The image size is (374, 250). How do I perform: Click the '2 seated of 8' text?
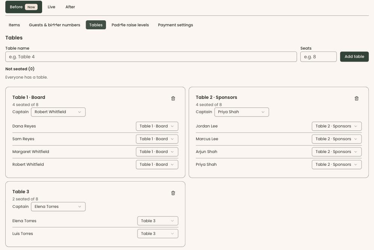pos(25,199)
